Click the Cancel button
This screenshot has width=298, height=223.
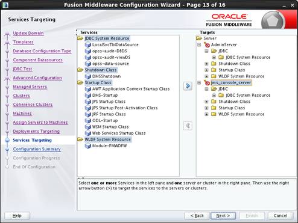coord(281,216)
